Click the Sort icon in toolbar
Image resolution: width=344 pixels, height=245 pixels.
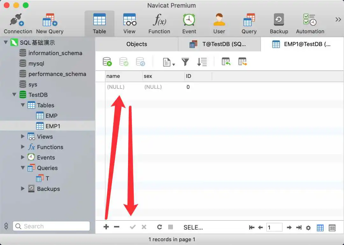point(202,62)
